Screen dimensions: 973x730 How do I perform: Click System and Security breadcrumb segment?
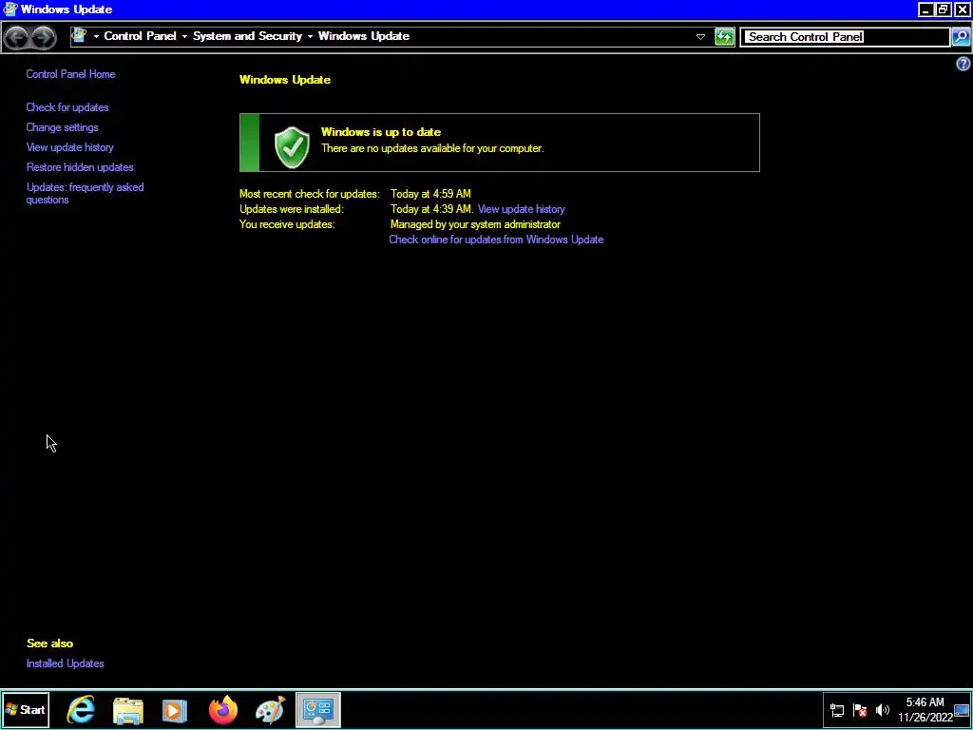[248, 36]
